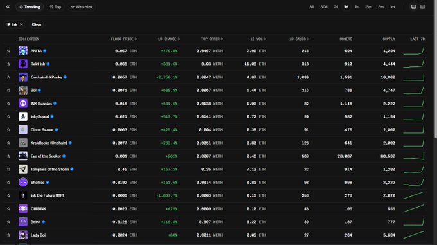Switch to comfortable table view icon

coord(414,6)
